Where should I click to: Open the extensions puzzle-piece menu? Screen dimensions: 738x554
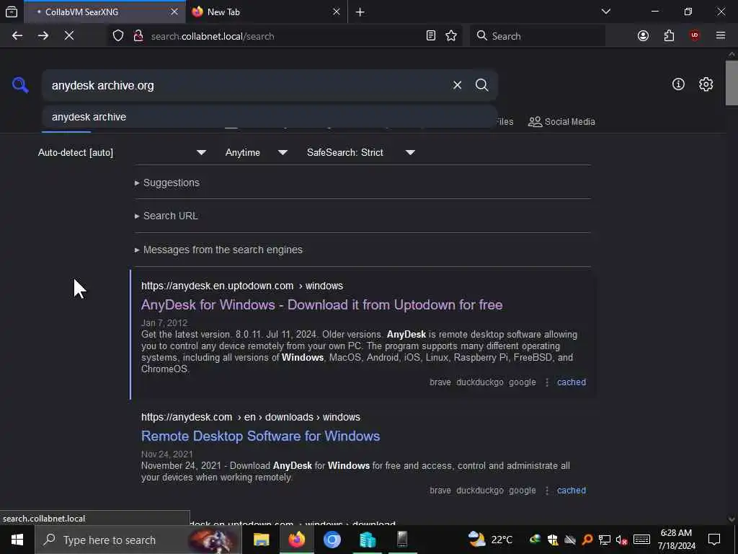click(669, 36)
